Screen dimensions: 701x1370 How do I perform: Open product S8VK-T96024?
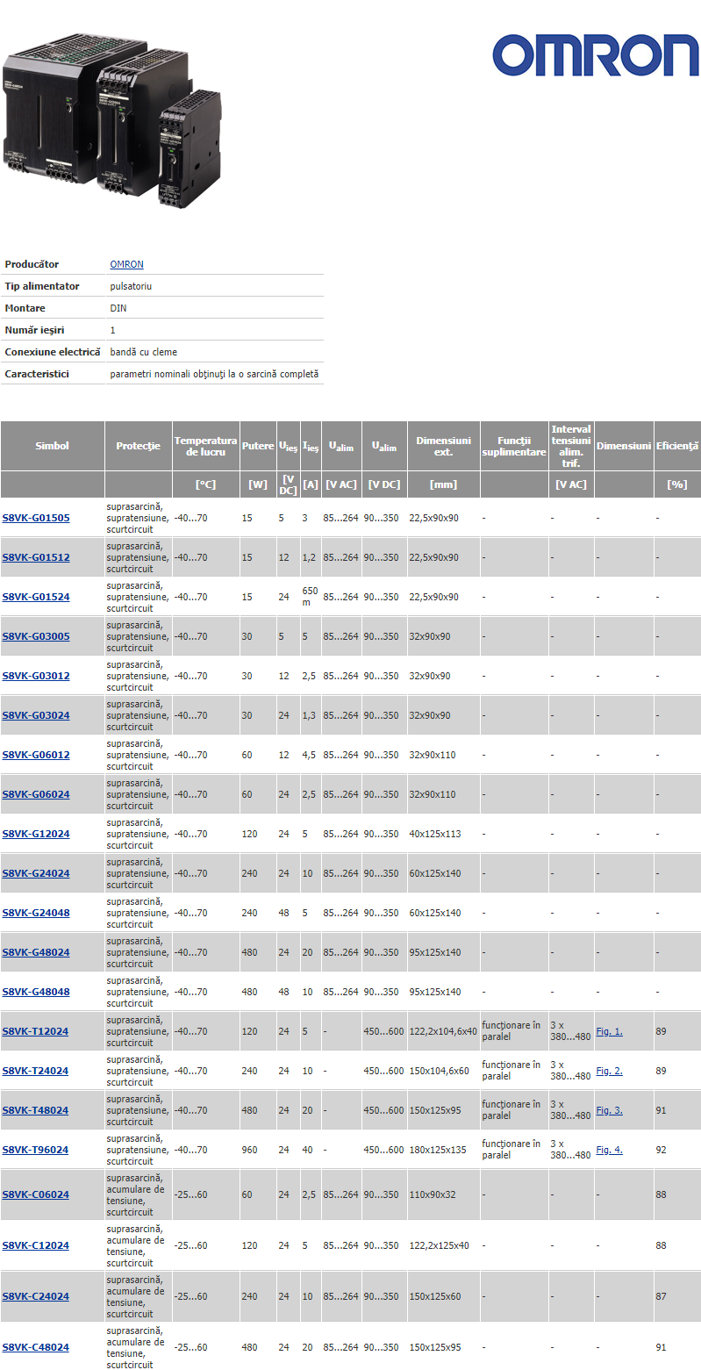coord(35,1150)
